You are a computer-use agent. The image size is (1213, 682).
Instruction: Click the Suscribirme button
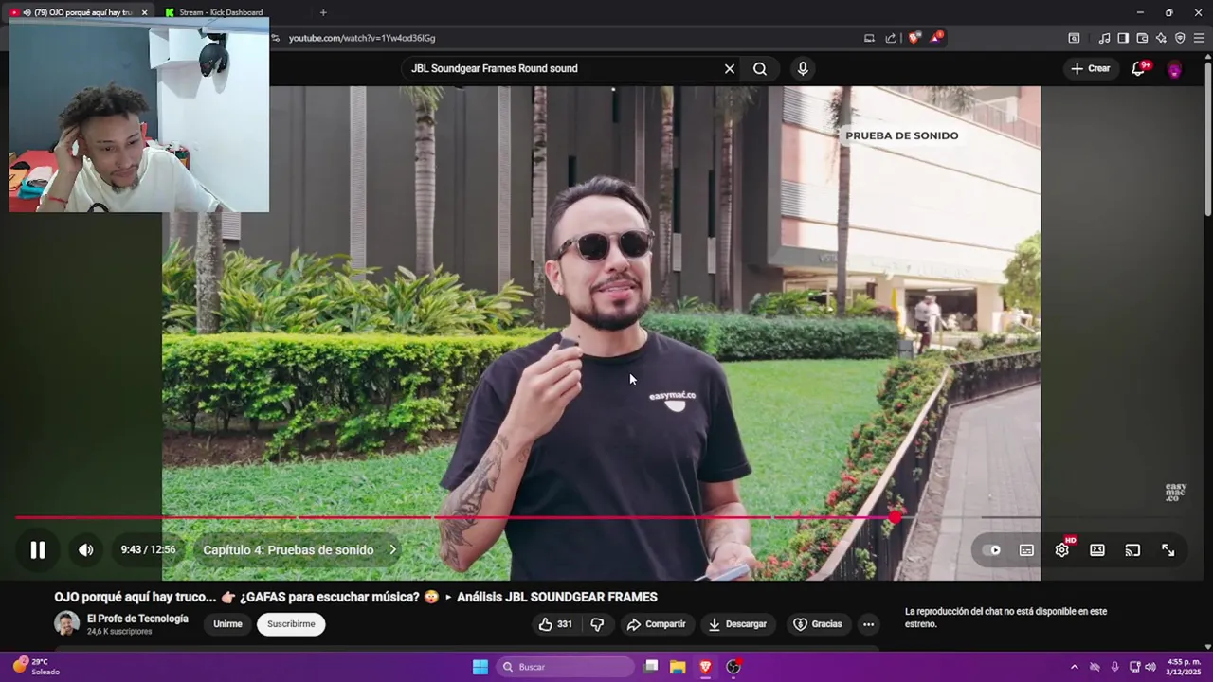coord(291,624)
